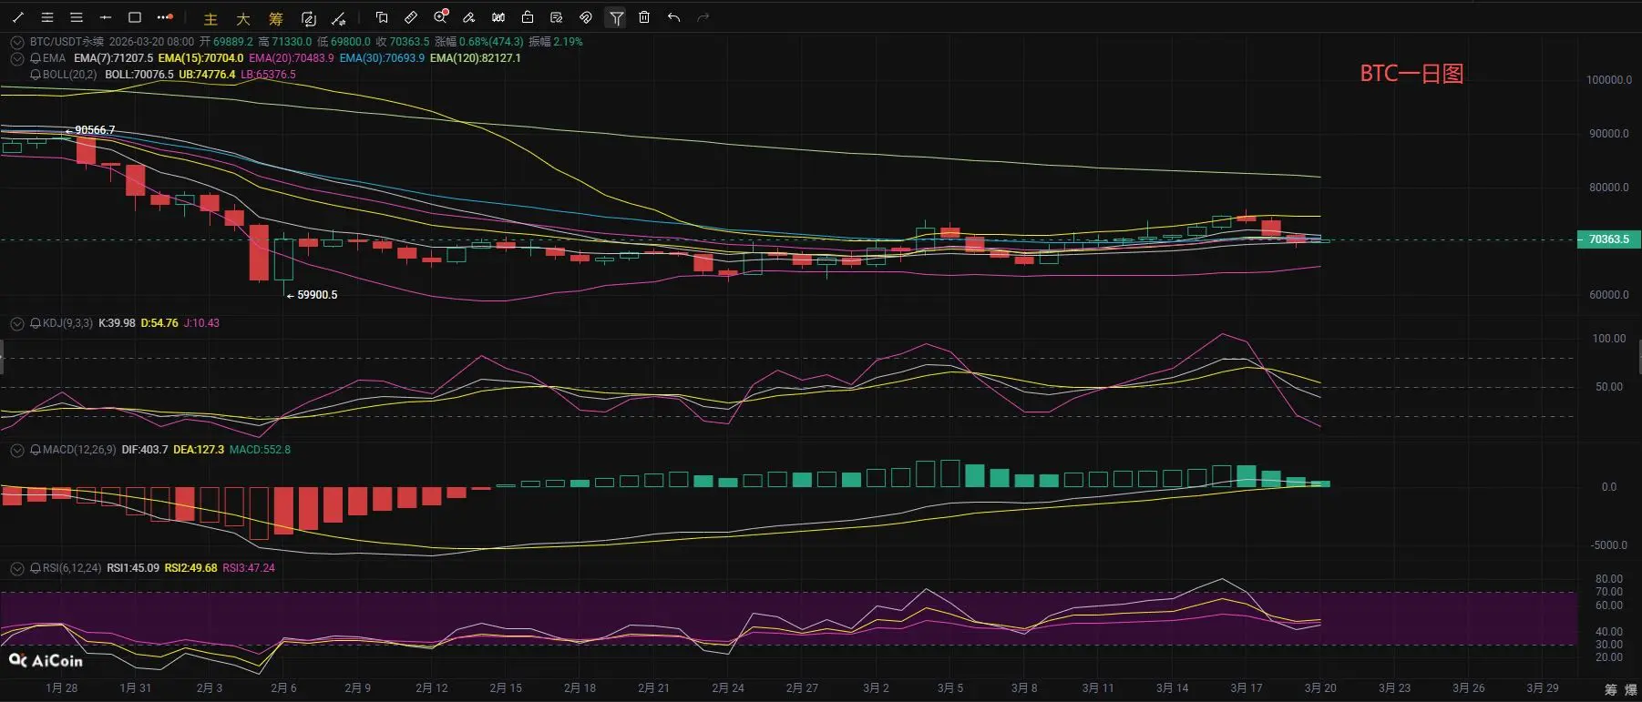Click the EMA(15):70704.0 value
1642x702 pixels.
click(200, 58)
